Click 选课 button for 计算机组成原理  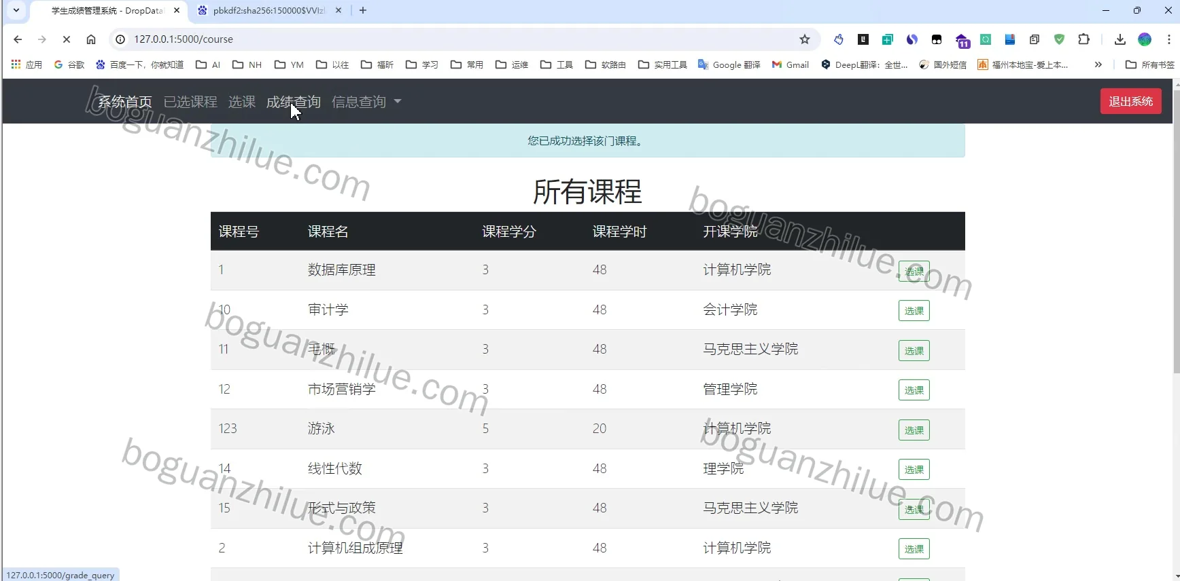914,549
